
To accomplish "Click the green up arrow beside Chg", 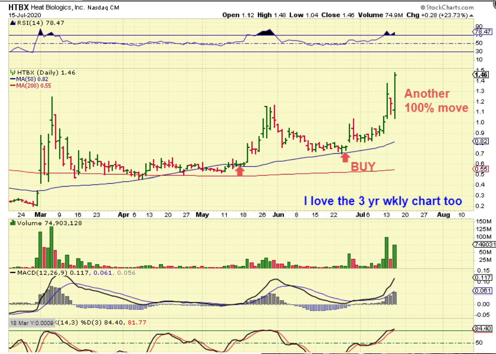I will (471, 15).
